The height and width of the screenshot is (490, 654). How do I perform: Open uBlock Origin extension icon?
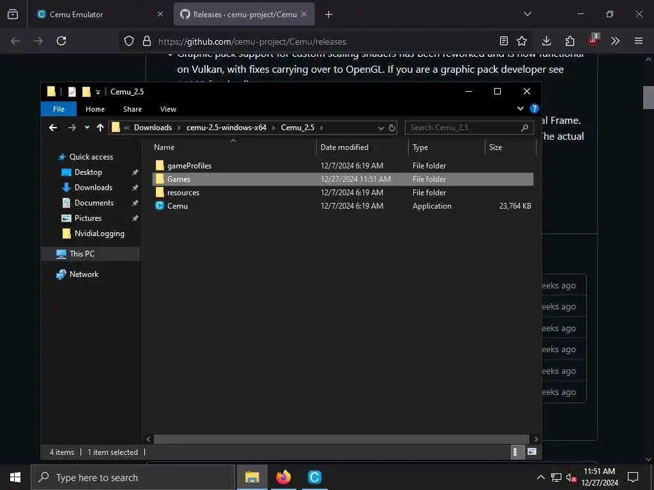593,40
